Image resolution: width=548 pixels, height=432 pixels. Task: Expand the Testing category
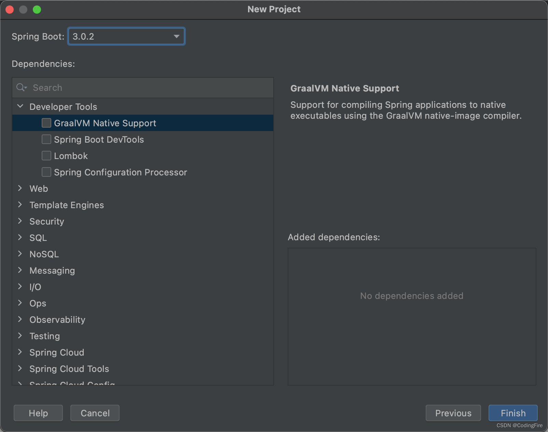pyautogui.click(x=20, y=336)
